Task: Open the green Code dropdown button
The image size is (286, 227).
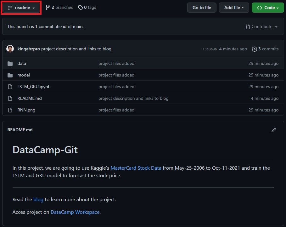Action: pos(268,8)
